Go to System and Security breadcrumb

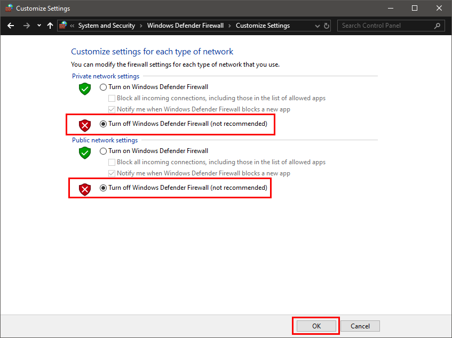tap(106, 26)
